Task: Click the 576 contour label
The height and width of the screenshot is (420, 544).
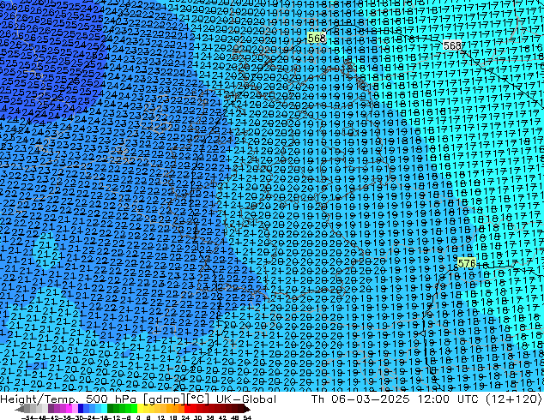Action: (x=466, y=263)
